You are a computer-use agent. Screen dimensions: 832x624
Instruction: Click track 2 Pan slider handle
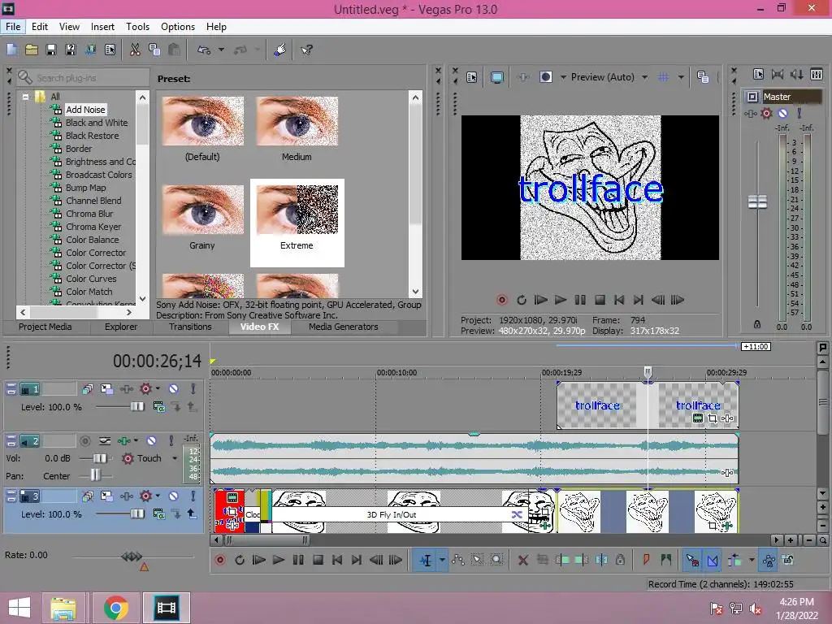click(96, 474)
